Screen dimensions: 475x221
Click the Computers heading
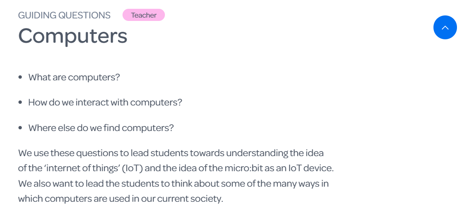[x=73, y=36]
